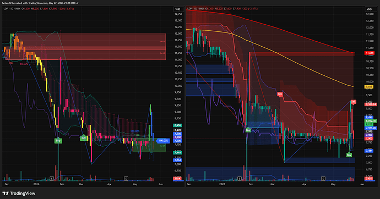Click the green 8,092.30 price tag on right chart
380x199 pixels.
click(x=371, y=120)
